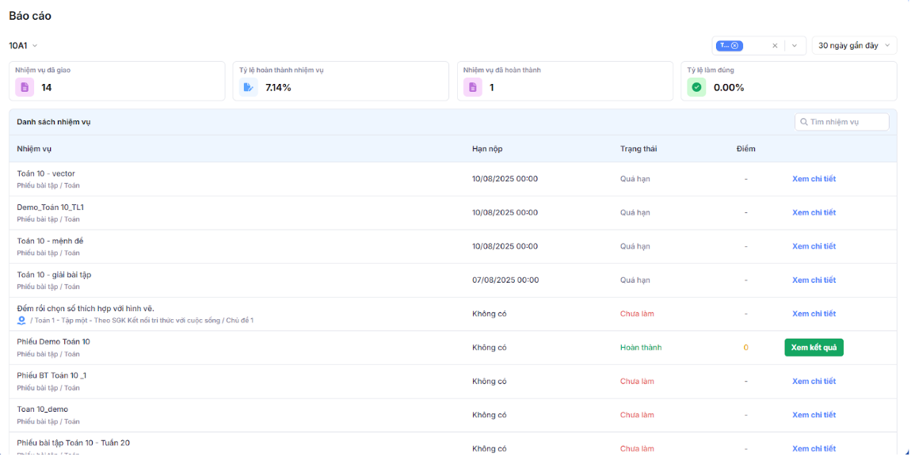The image size is (915, 468).
Task: Sort by the 'Hạn nộp' column header
Action: [486, 149]
